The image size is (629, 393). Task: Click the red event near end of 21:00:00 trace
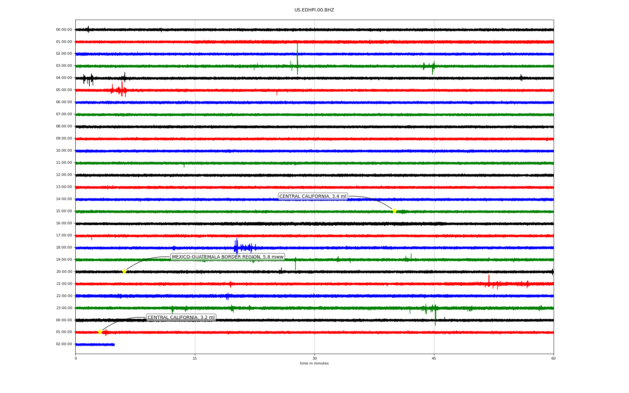(489, 282)
